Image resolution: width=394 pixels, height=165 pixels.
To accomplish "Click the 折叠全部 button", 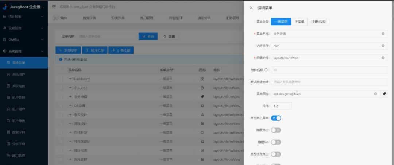I will pyautogui.click(x=121, y=50).
